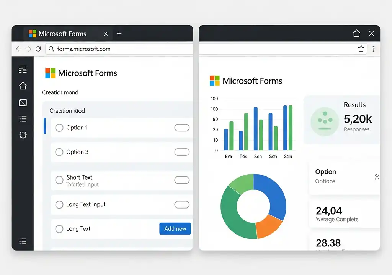Click the Long Text Input label
Screen dimensions: 392x275
click(x=86, y=204)
